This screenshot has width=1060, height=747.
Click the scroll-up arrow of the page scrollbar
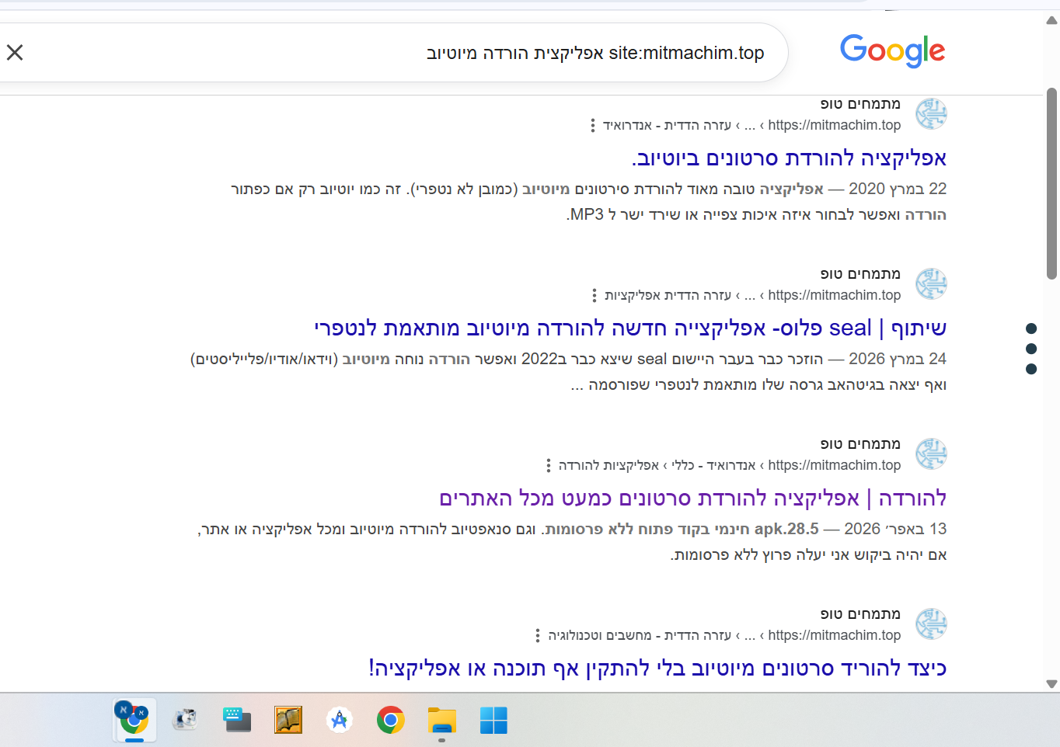(1051, 20)
